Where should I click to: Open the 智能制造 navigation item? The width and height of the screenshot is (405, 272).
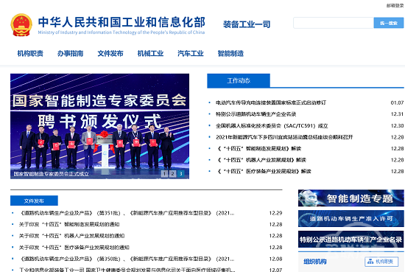pos(230,54)
